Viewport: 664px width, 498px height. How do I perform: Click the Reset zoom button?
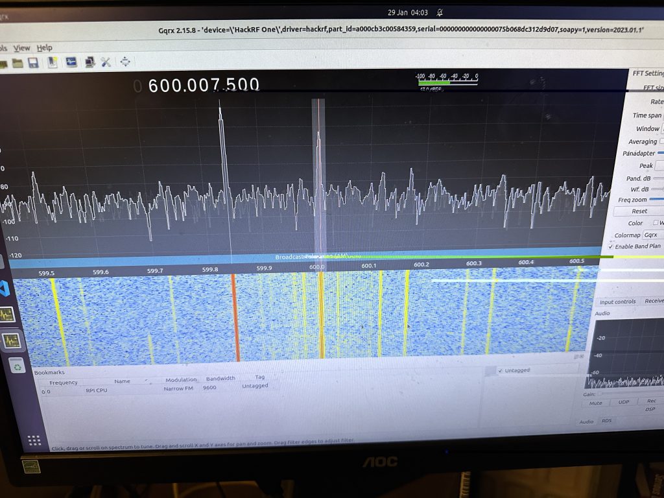[639, 211]
